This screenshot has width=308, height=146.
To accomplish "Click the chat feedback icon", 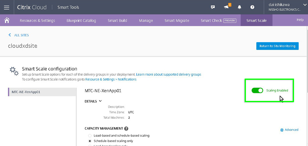I will 213,7.
